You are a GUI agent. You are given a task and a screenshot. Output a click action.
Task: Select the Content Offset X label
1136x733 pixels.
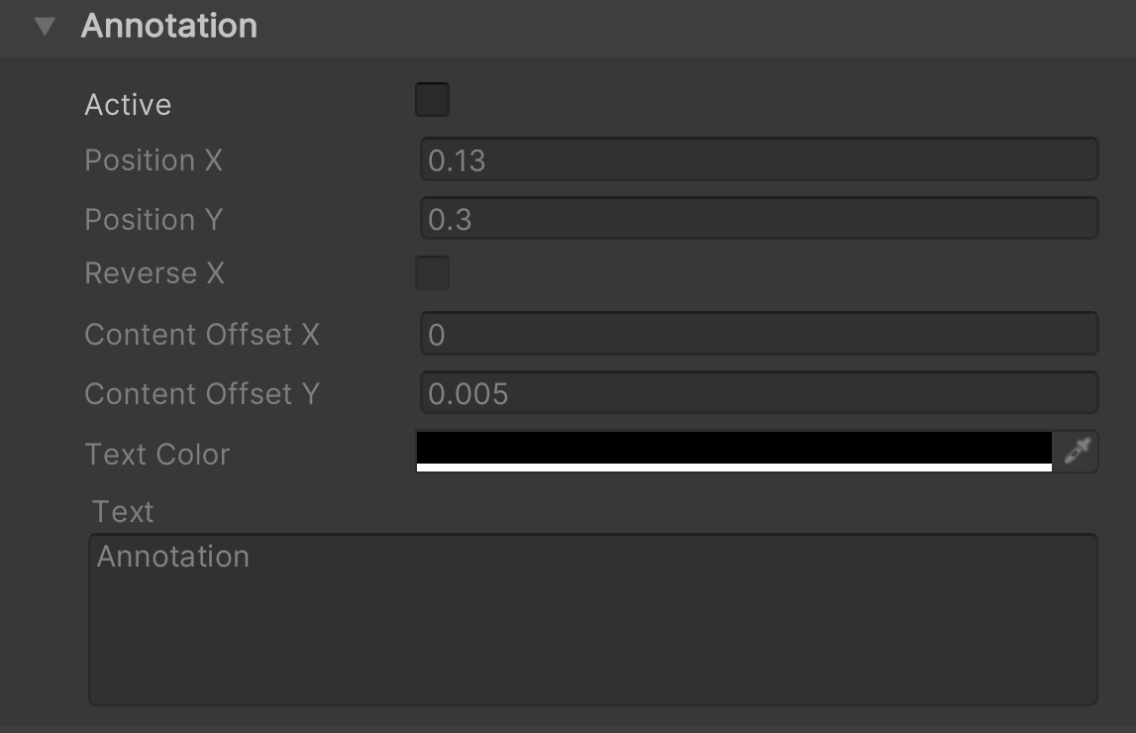pyautogui.click(x=202, y=335)
